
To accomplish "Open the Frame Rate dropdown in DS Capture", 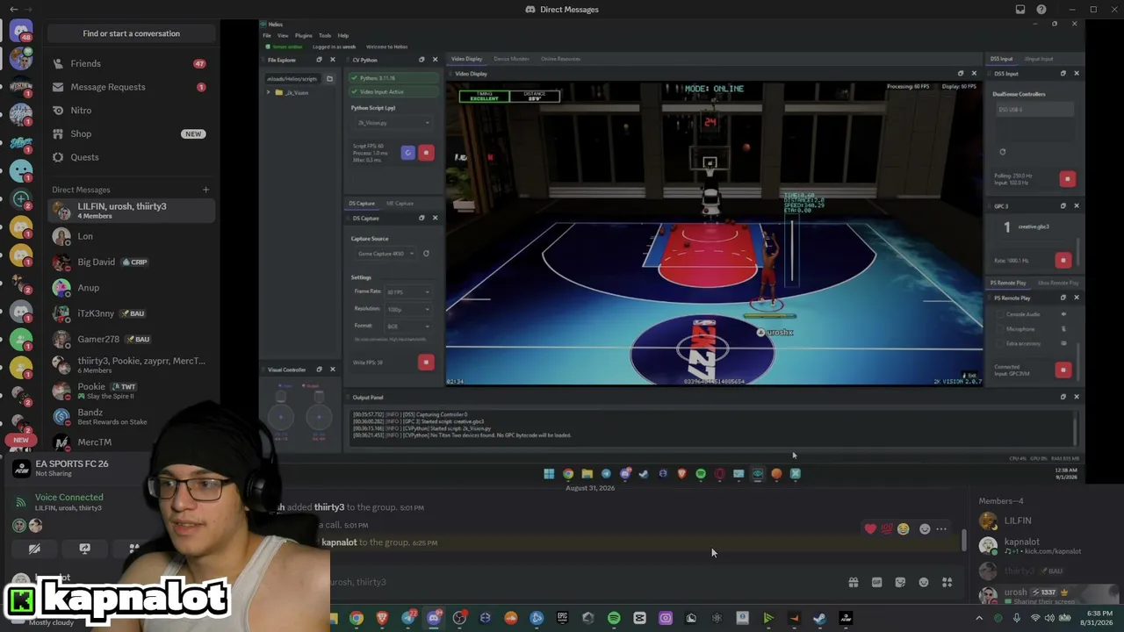I will (408, 291).
